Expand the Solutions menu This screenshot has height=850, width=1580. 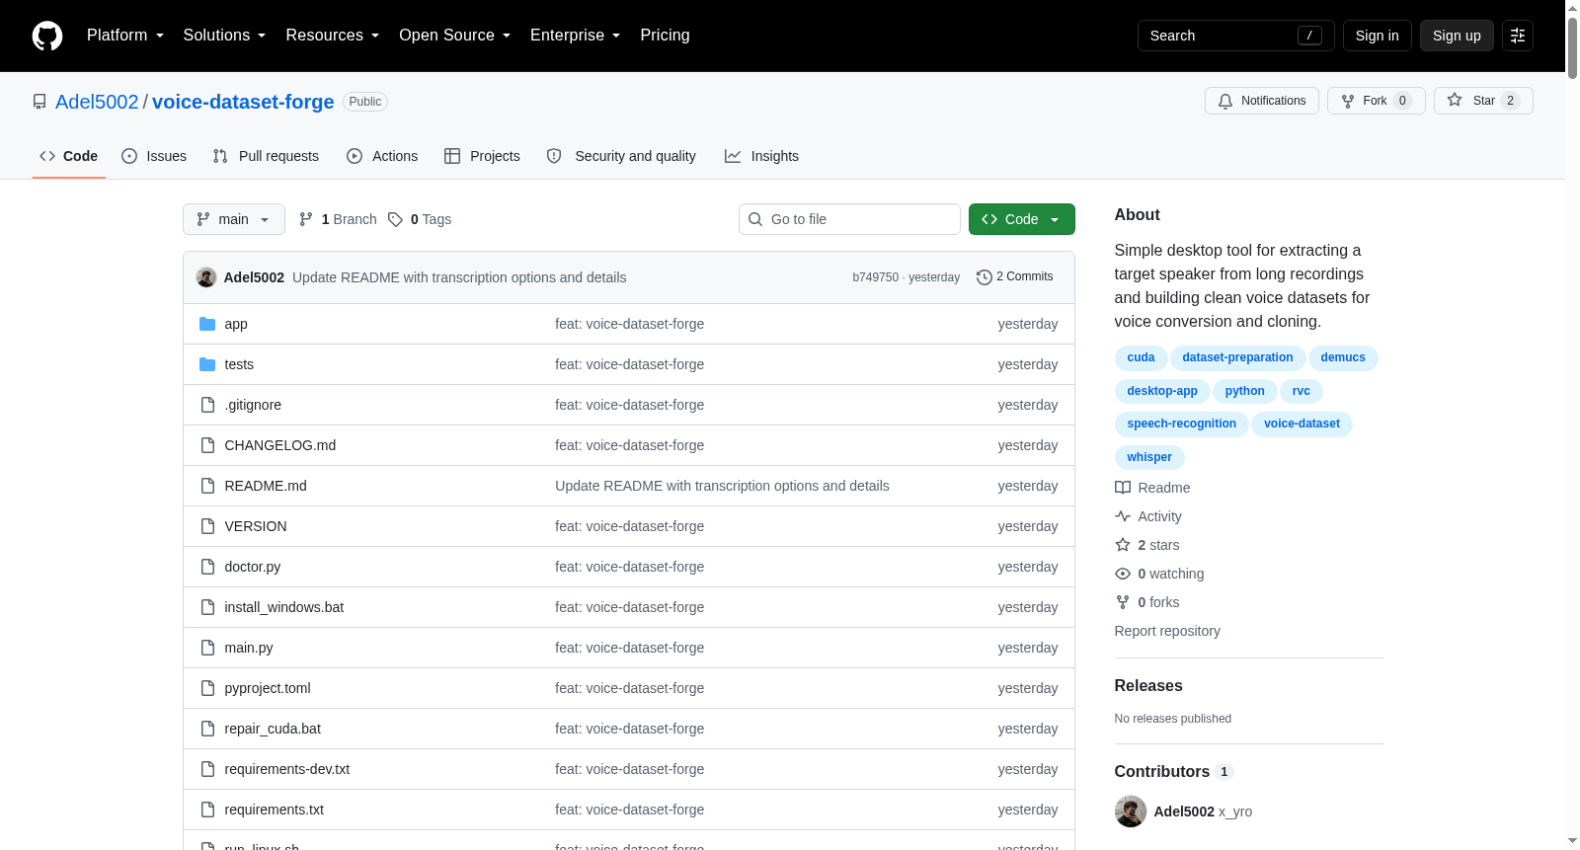pos(224,36)
